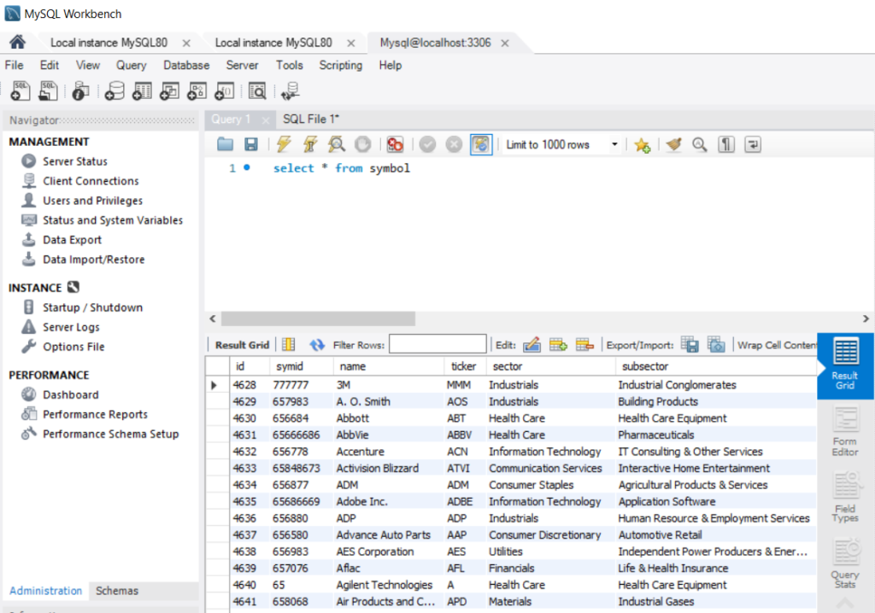Click the Explain execution plan magnifier-bolt icon
The height and width of the screenshot is (613, 875).
point(337,145)
